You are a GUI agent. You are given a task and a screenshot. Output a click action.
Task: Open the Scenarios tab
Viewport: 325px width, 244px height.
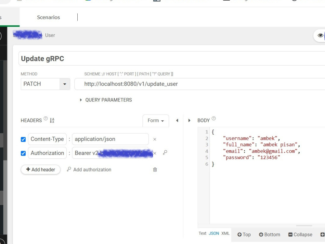click(x=48, y=17)
